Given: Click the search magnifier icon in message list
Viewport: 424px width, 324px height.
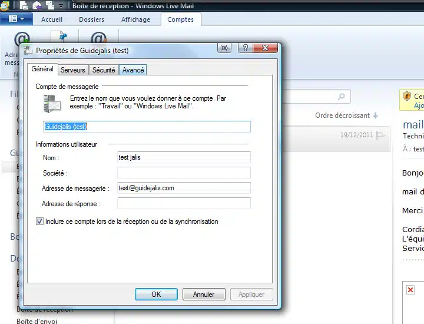Looking at the screenshot, I should coord(342,96).
